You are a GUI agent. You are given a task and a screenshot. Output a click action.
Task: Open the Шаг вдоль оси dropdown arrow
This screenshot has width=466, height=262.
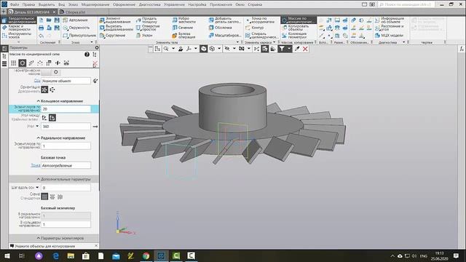pos(37,188)
